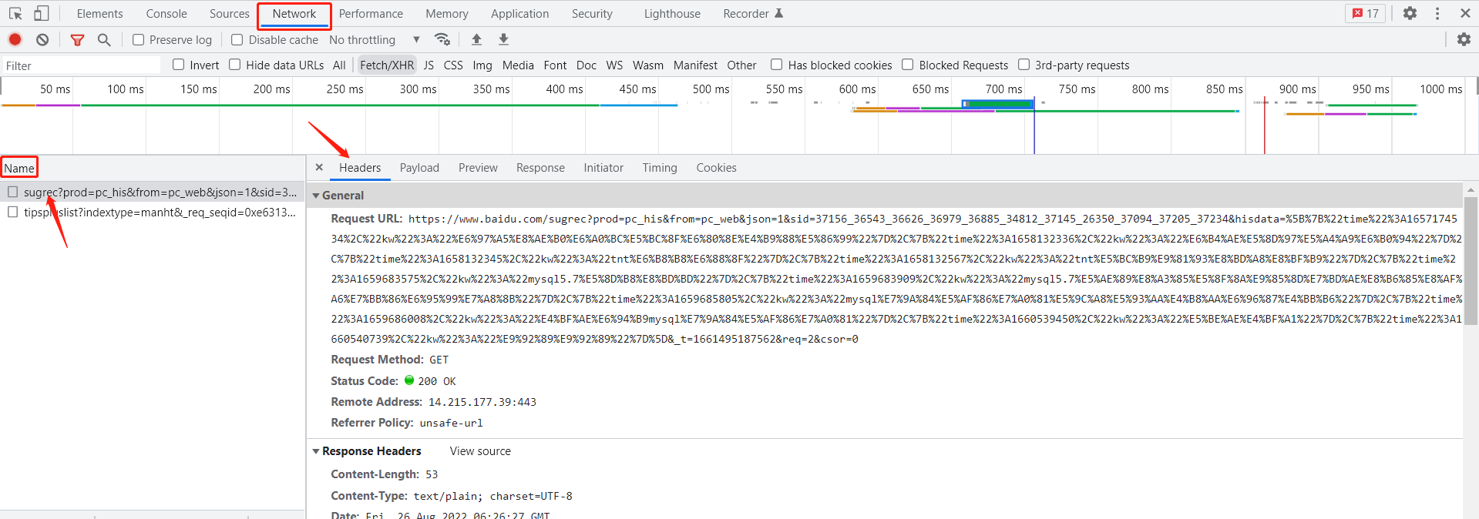Click View source link

click(x=480, y=451)
